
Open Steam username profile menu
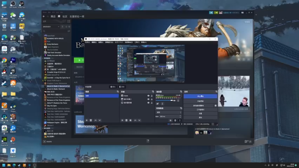click(231, 13)
